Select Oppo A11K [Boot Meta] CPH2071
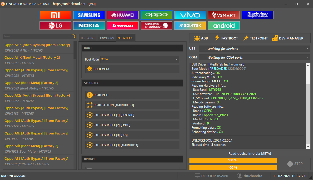The height and width of the screenshot is (180, 313). click(38, 60)
